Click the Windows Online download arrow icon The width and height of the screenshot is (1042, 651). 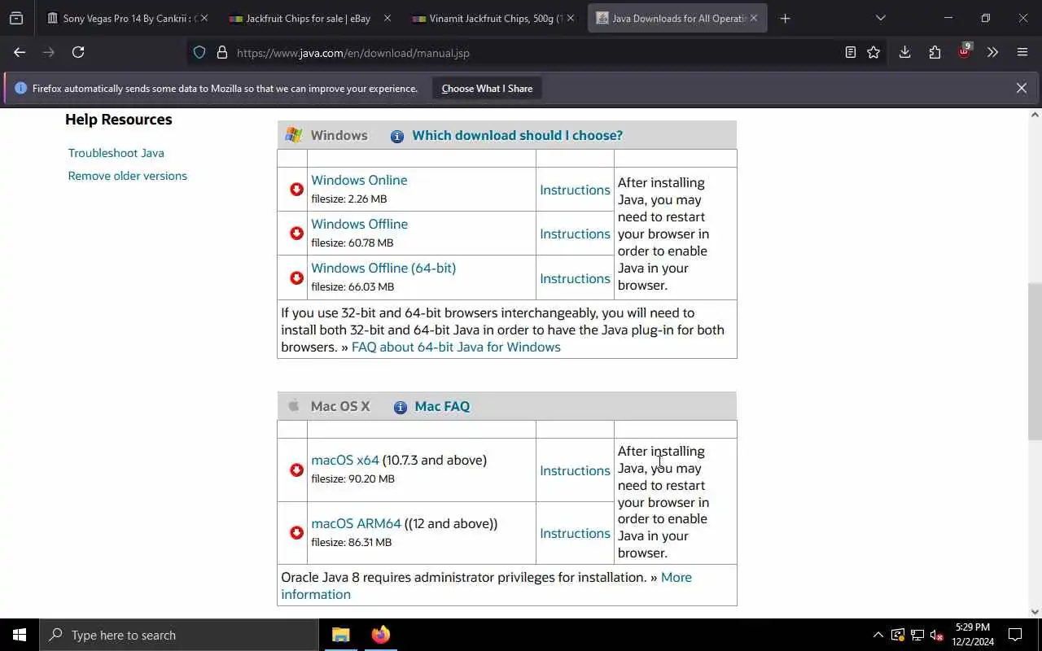click(x=296, y=190)
